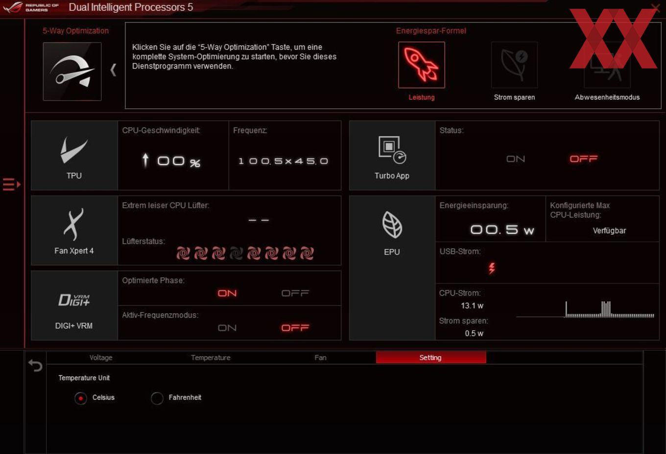Set Aktiv-Frequenzmodus to ON

click(227, 328)
